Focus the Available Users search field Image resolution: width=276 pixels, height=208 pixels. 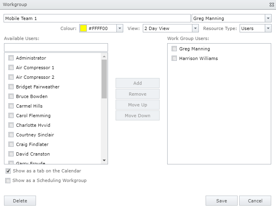[56, 48]
